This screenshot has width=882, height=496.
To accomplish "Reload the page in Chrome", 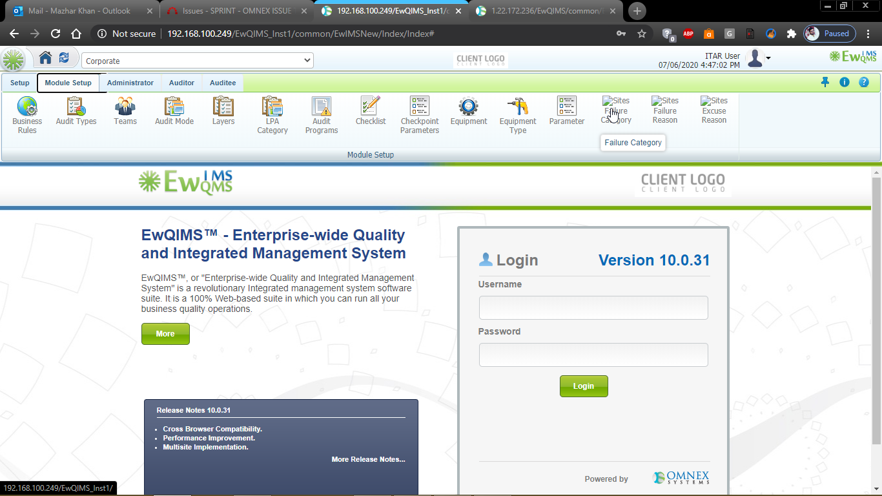I will point(56,34).
